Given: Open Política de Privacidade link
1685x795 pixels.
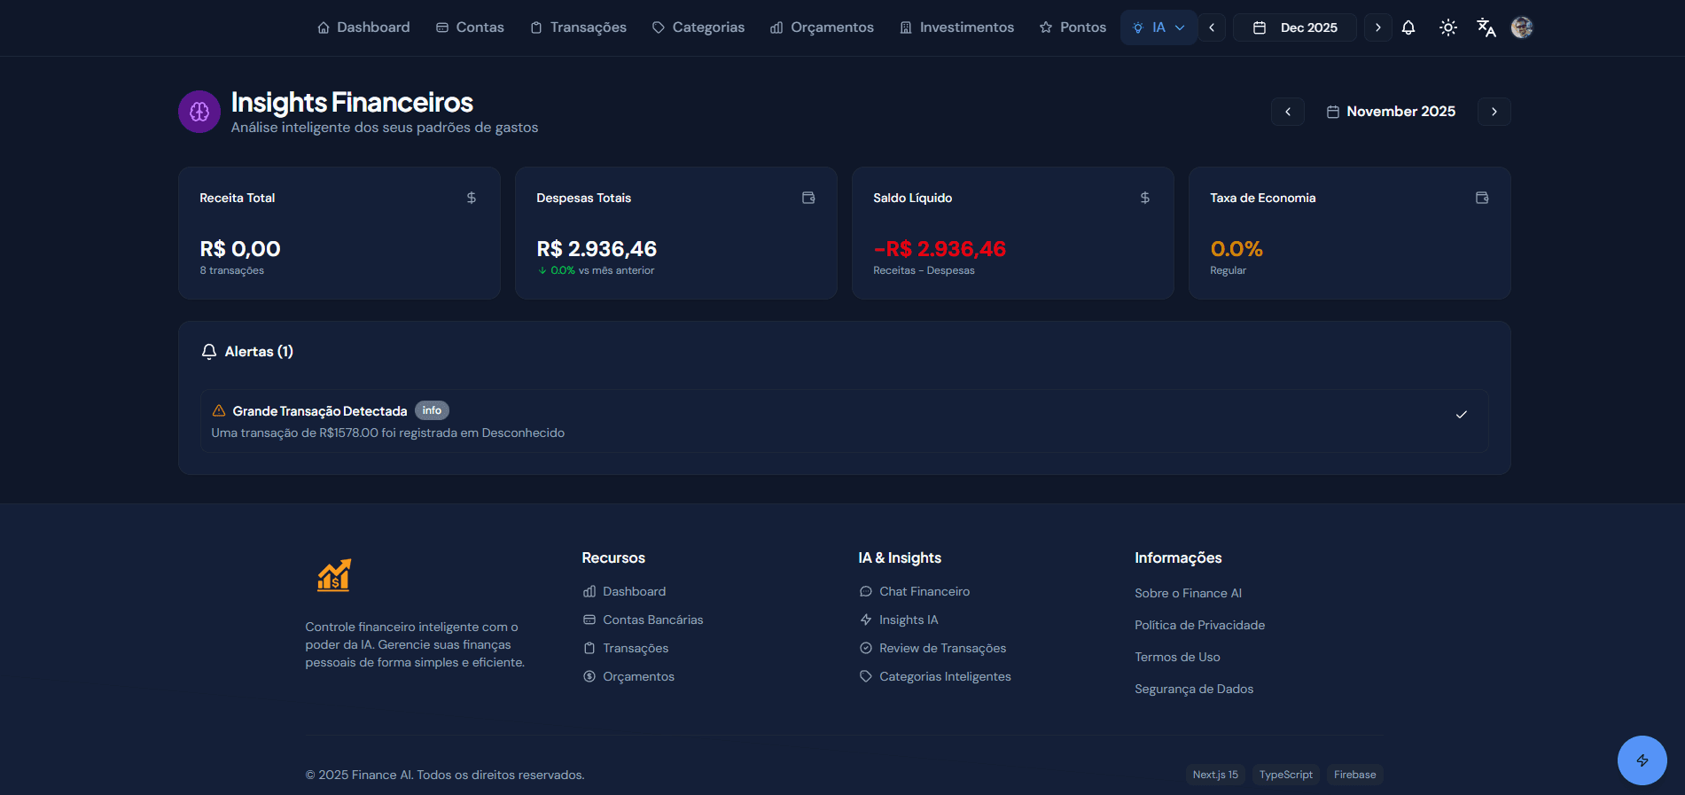Looking at the screenshot, I should (x=1199, y=625).
